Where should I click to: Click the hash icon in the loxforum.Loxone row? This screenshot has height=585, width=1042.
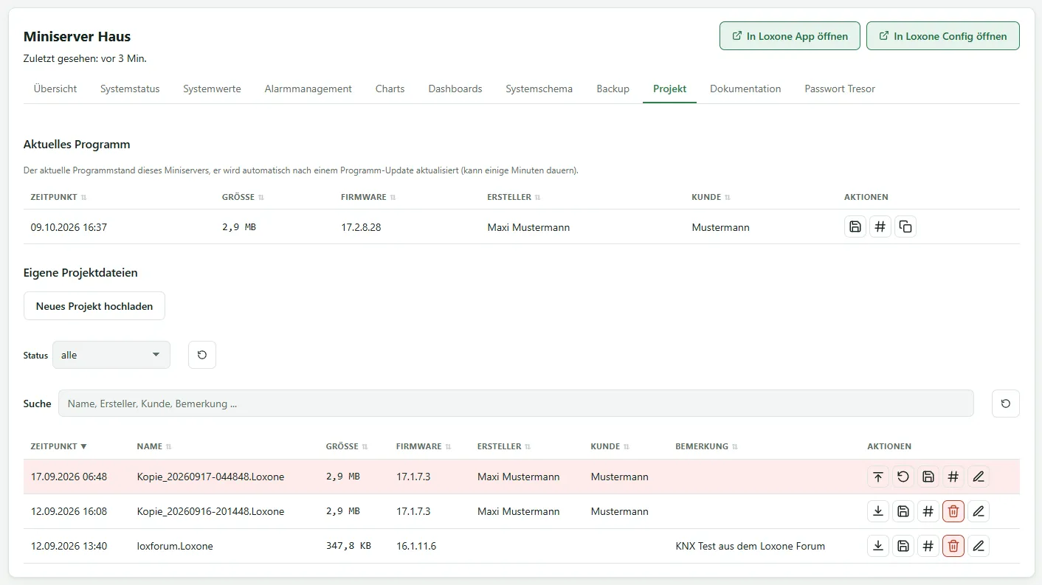pyautogui.click(x=928, y=546)
